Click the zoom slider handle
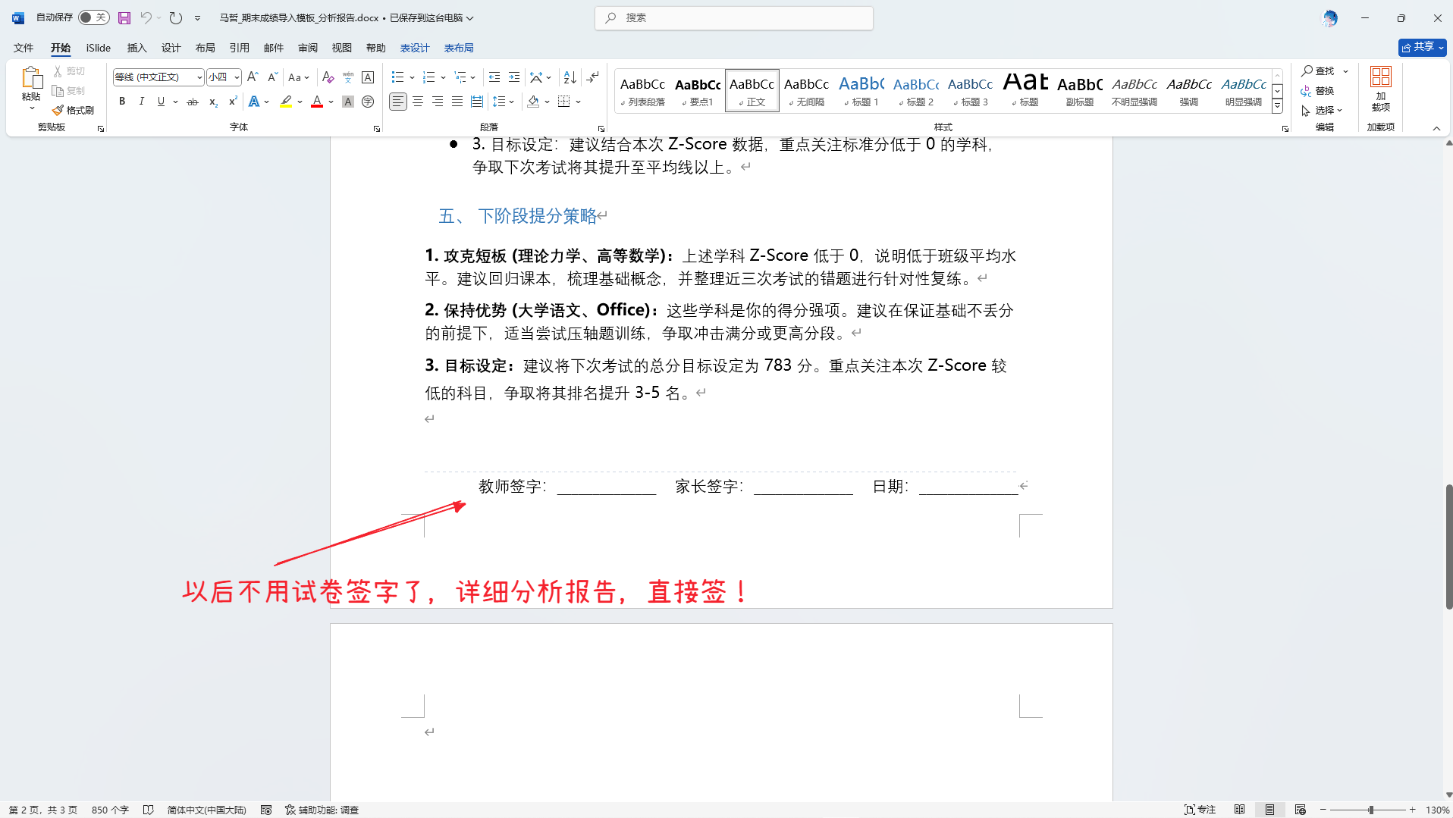1453x818 pixels. (1370, 810)
